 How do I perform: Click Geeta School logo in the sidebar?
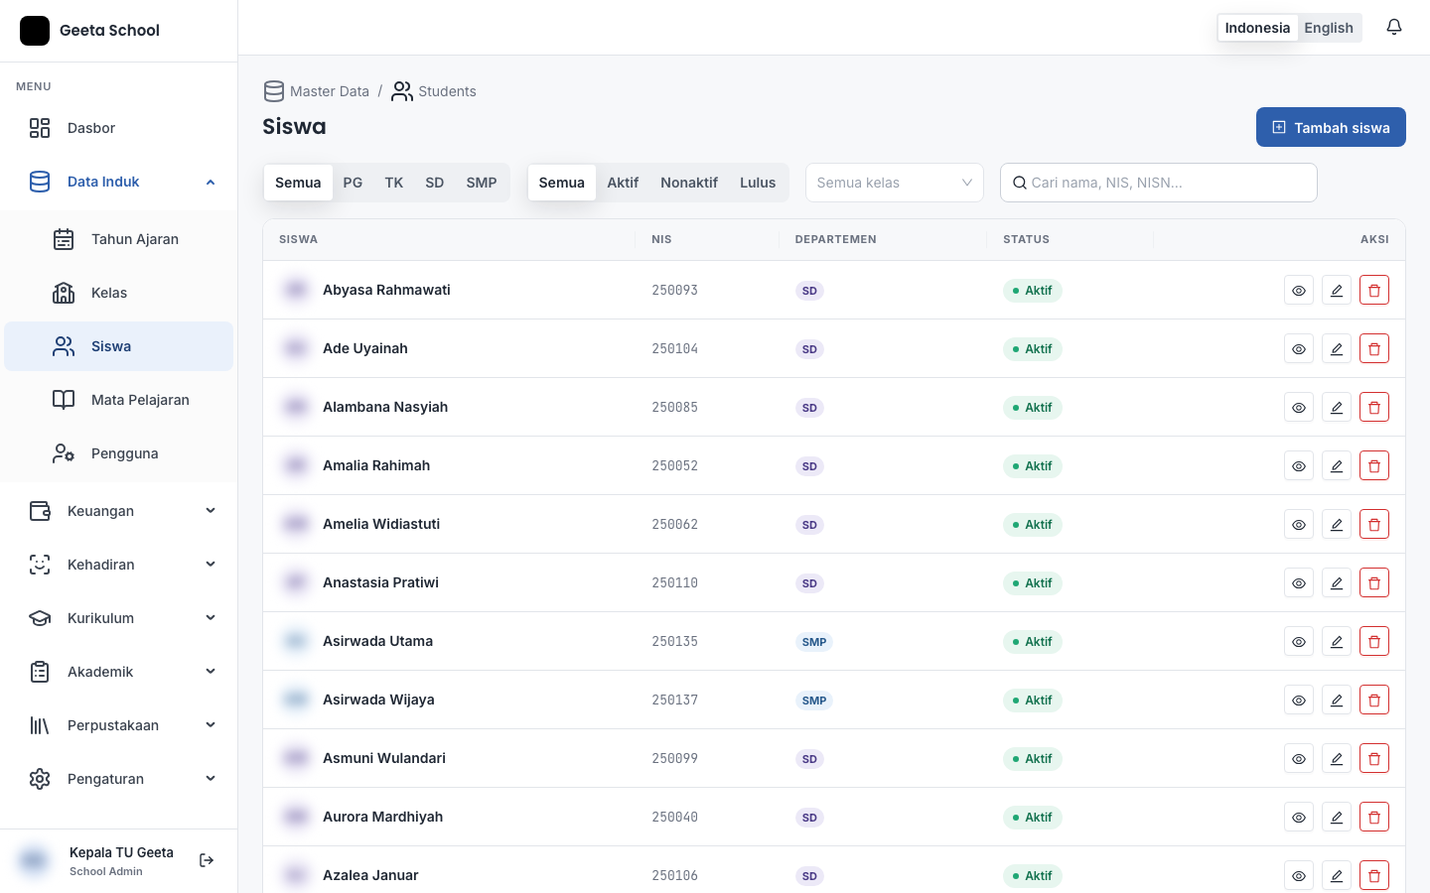coord(35,31)
